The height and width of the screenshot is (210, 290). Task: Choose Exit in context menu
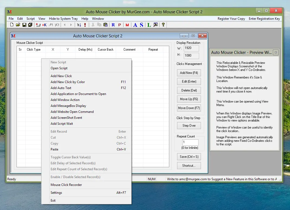pos(90,200)
